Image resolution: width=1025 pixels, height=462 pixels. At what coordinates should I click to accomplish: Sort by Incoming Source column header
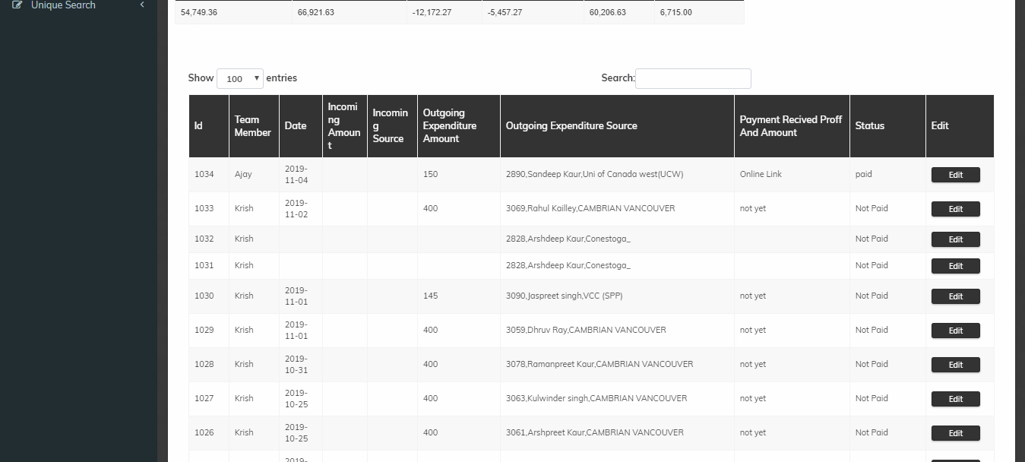point(392,126)
